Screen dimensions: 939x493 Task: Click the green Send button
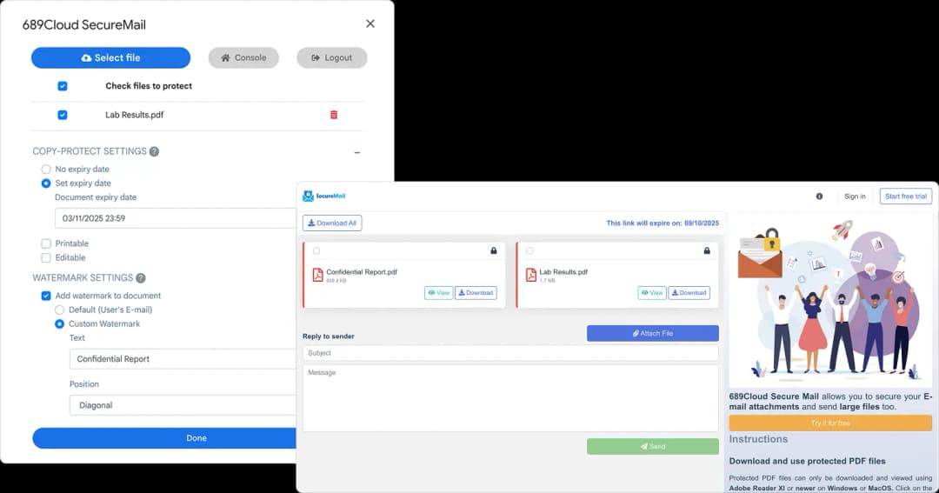point(653,446)
